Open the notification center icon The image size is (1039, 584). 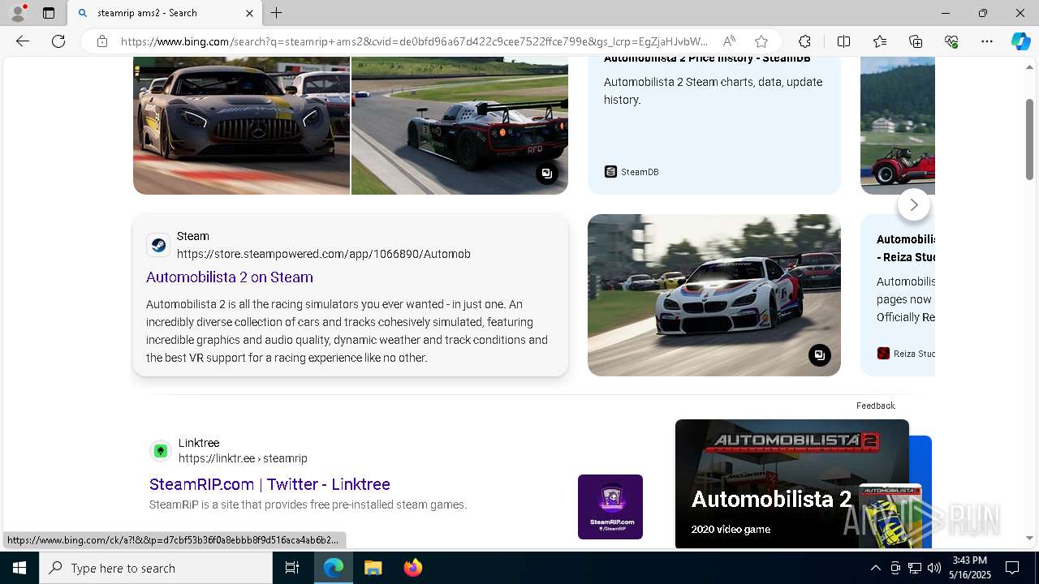pyautogui.click(x=1012, y=568)
